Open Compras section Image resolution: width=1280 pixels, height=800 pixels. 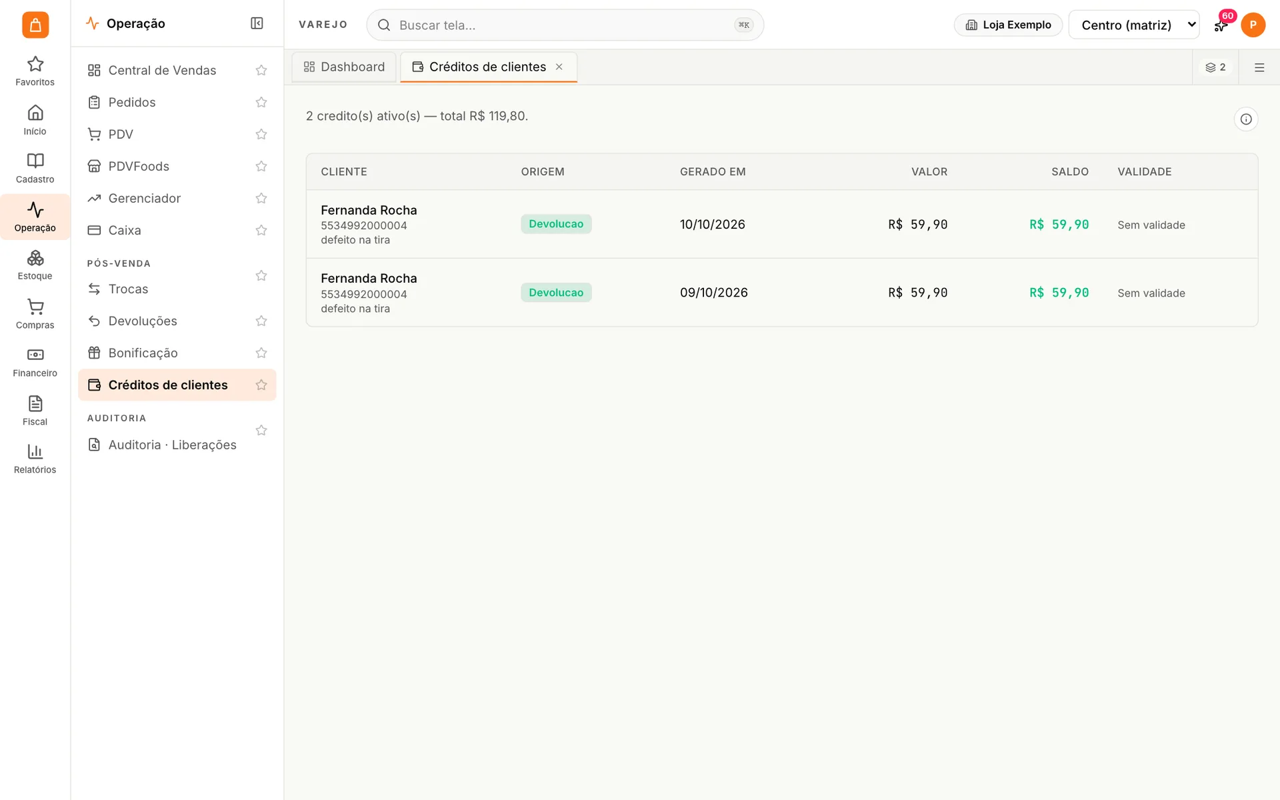click(x=35, y=314)
